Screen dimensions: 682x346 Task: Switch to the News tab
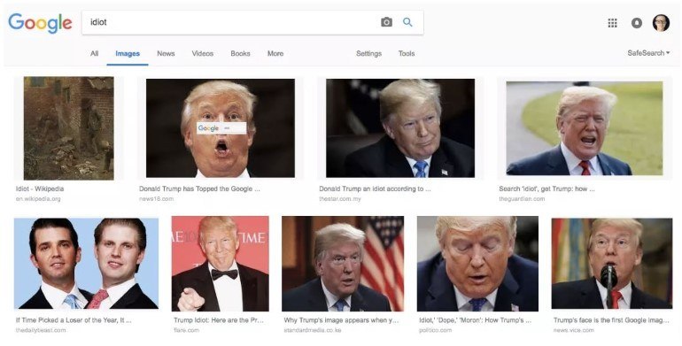166,53
